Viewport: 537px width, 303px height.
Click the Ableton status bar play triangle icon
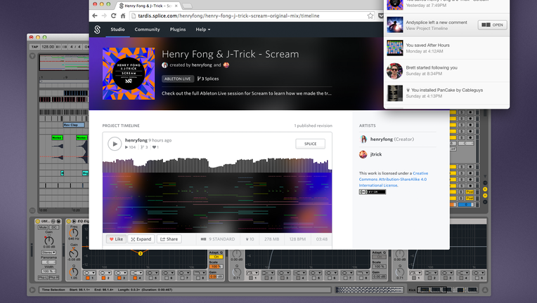(32, 290)
